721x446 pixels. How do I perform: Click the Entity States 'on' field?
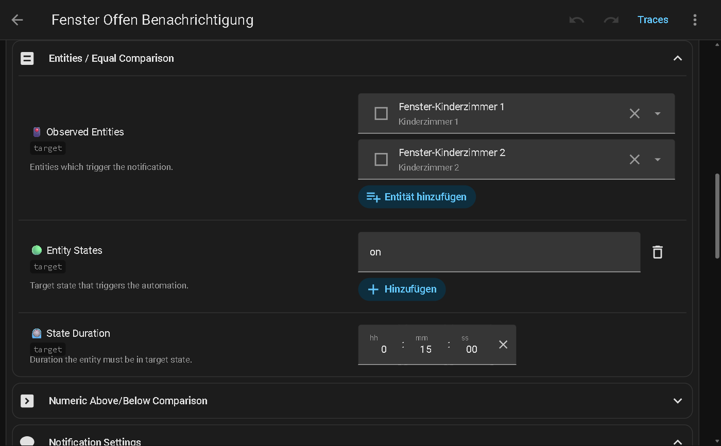click(499, 252)
